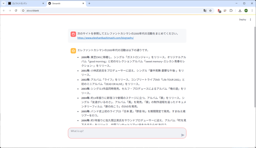Open the elephantkashimashi biography link
This screenshot has height=148, width=256.
106,38
